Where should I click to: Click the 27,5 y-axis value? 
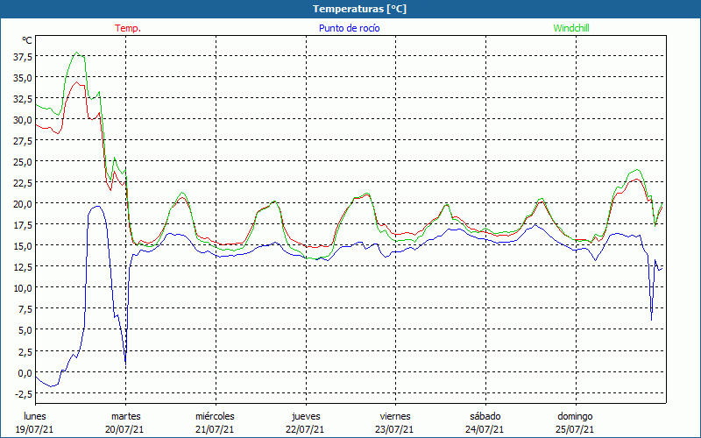point(23,141)
